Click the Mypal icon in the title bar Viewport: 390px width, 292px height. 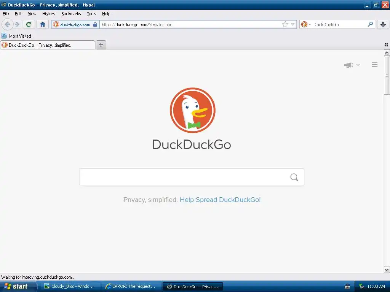coord(4,5)
